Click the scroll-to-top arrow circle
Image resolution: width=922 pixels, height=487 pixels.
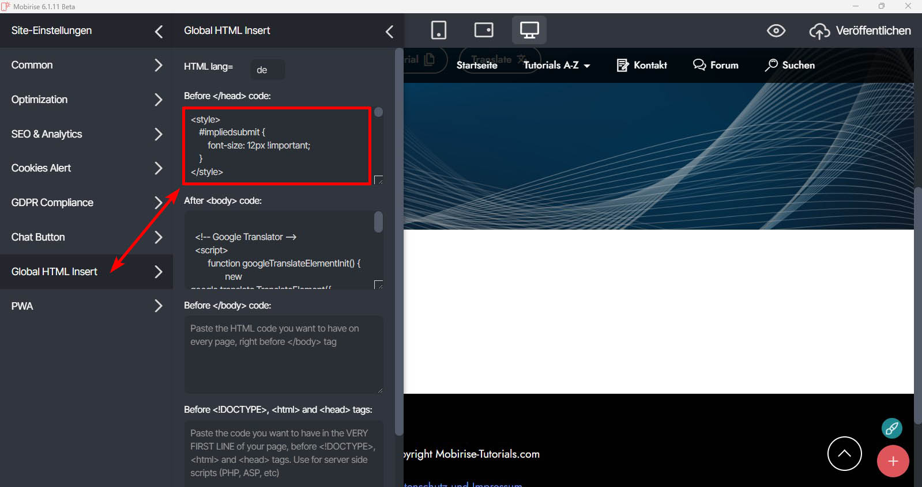click(844, 454)
